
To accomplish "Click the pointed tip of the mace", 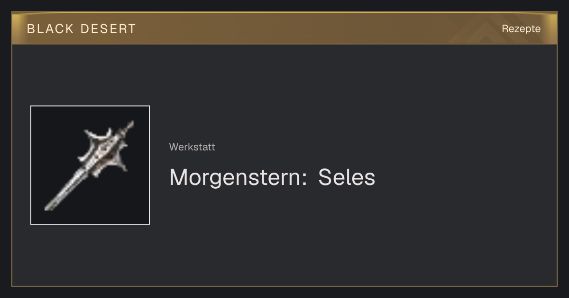I will coord(129,125).
